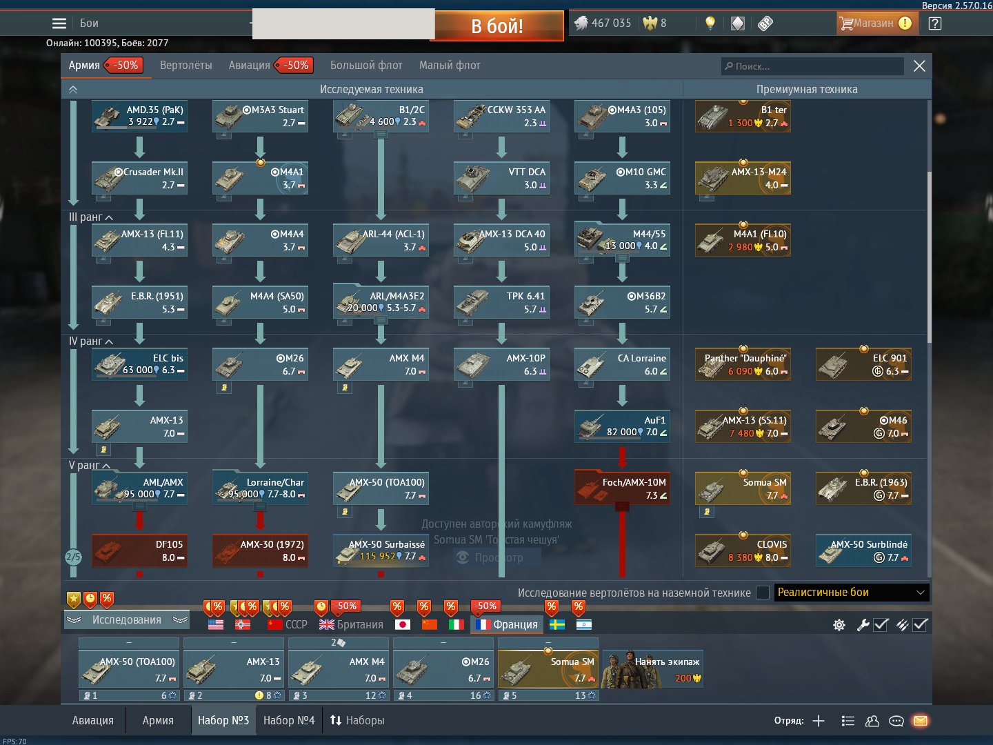Click the 2/5 rank progress indicator
The image size is (993, 745).
(73, 557)
